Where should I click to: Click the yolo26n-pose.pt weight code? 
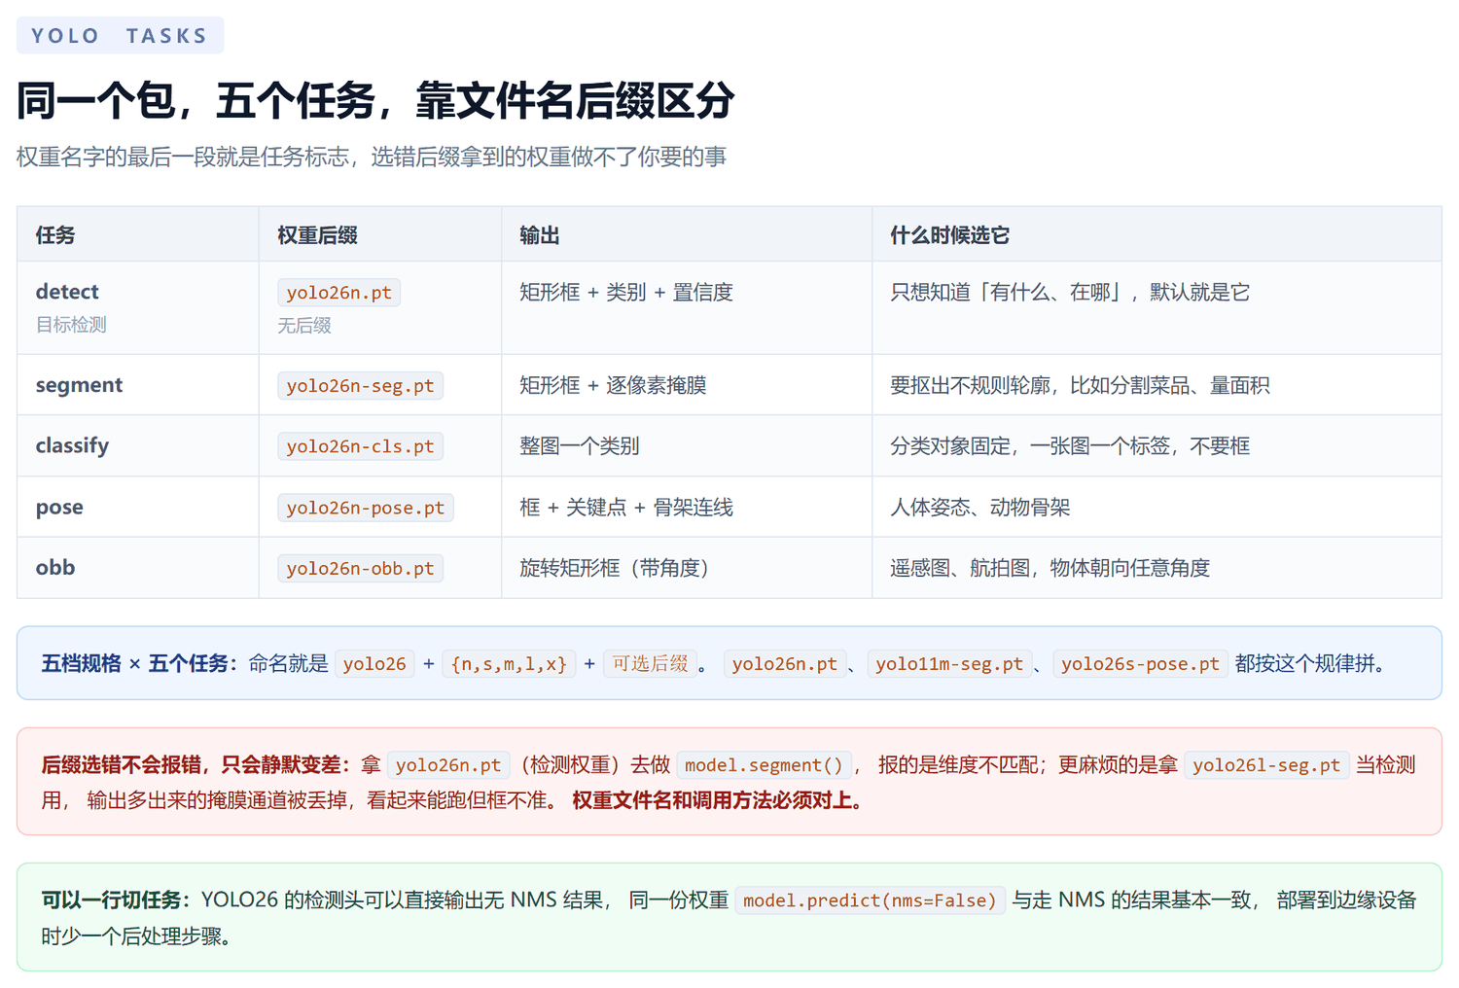click(x=366, y=508)
